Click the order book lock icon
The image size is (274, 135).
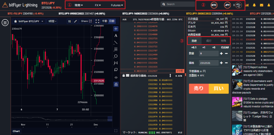coord(124,76)
